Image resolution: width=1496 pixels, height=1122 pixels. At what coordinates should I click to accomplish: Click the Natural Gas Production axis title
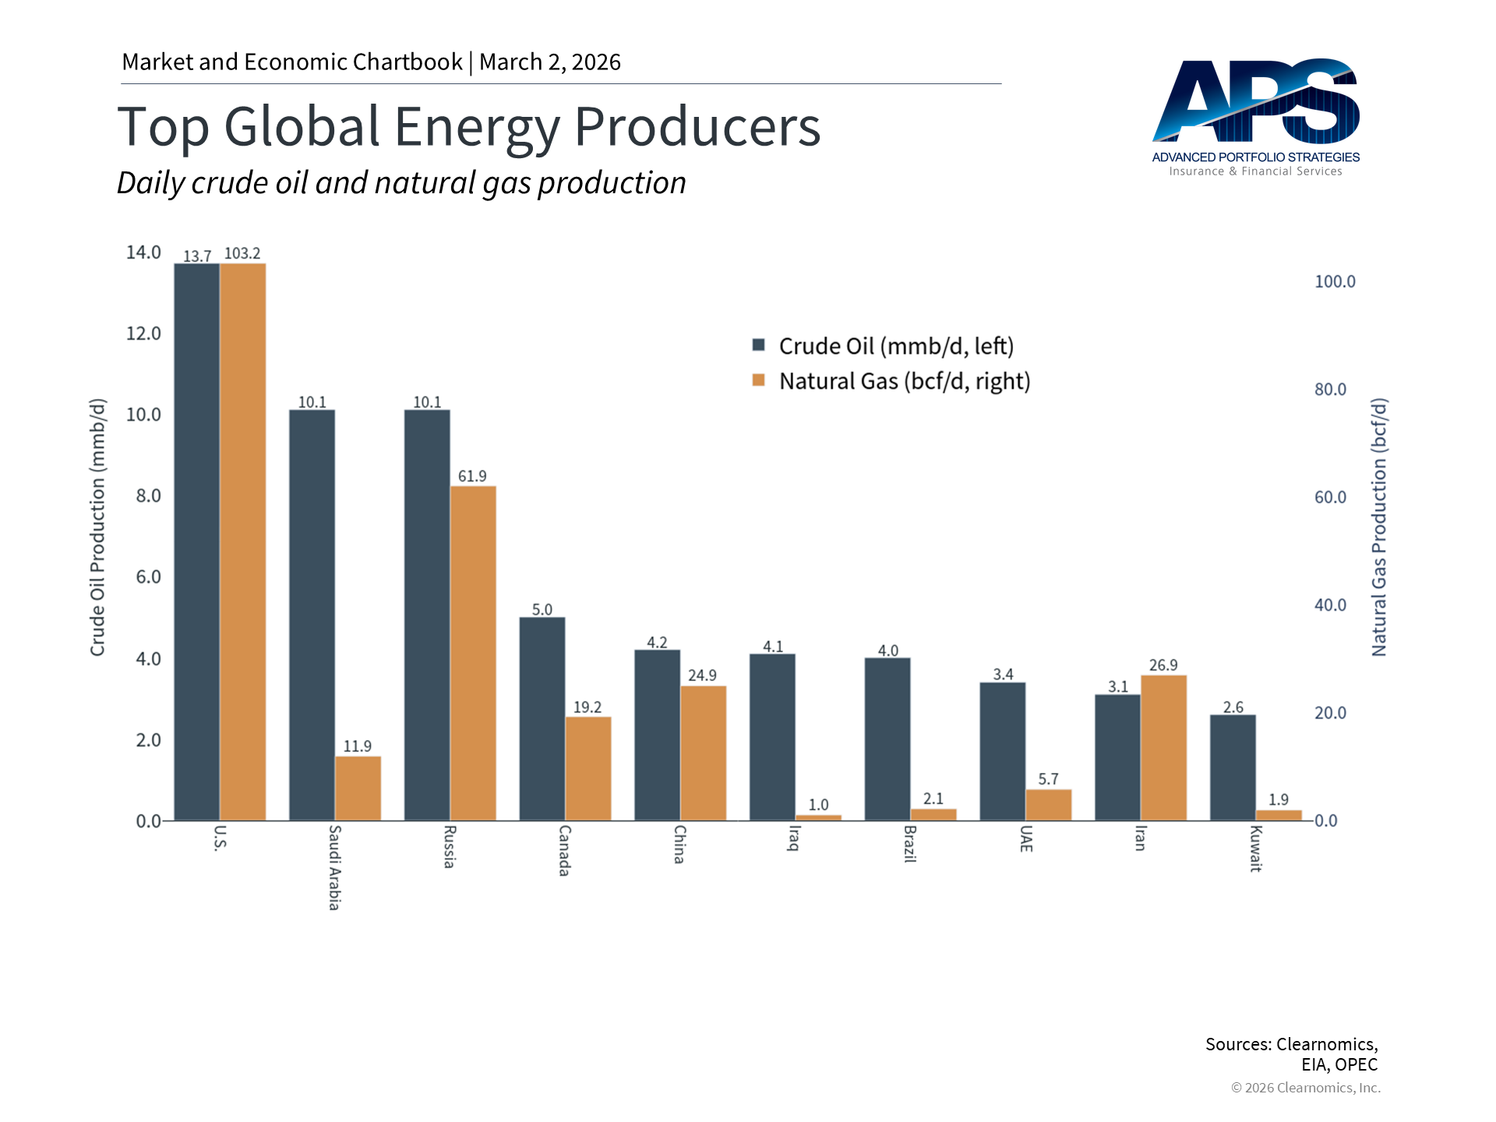pyautogui.click(x=1378, y=527)
